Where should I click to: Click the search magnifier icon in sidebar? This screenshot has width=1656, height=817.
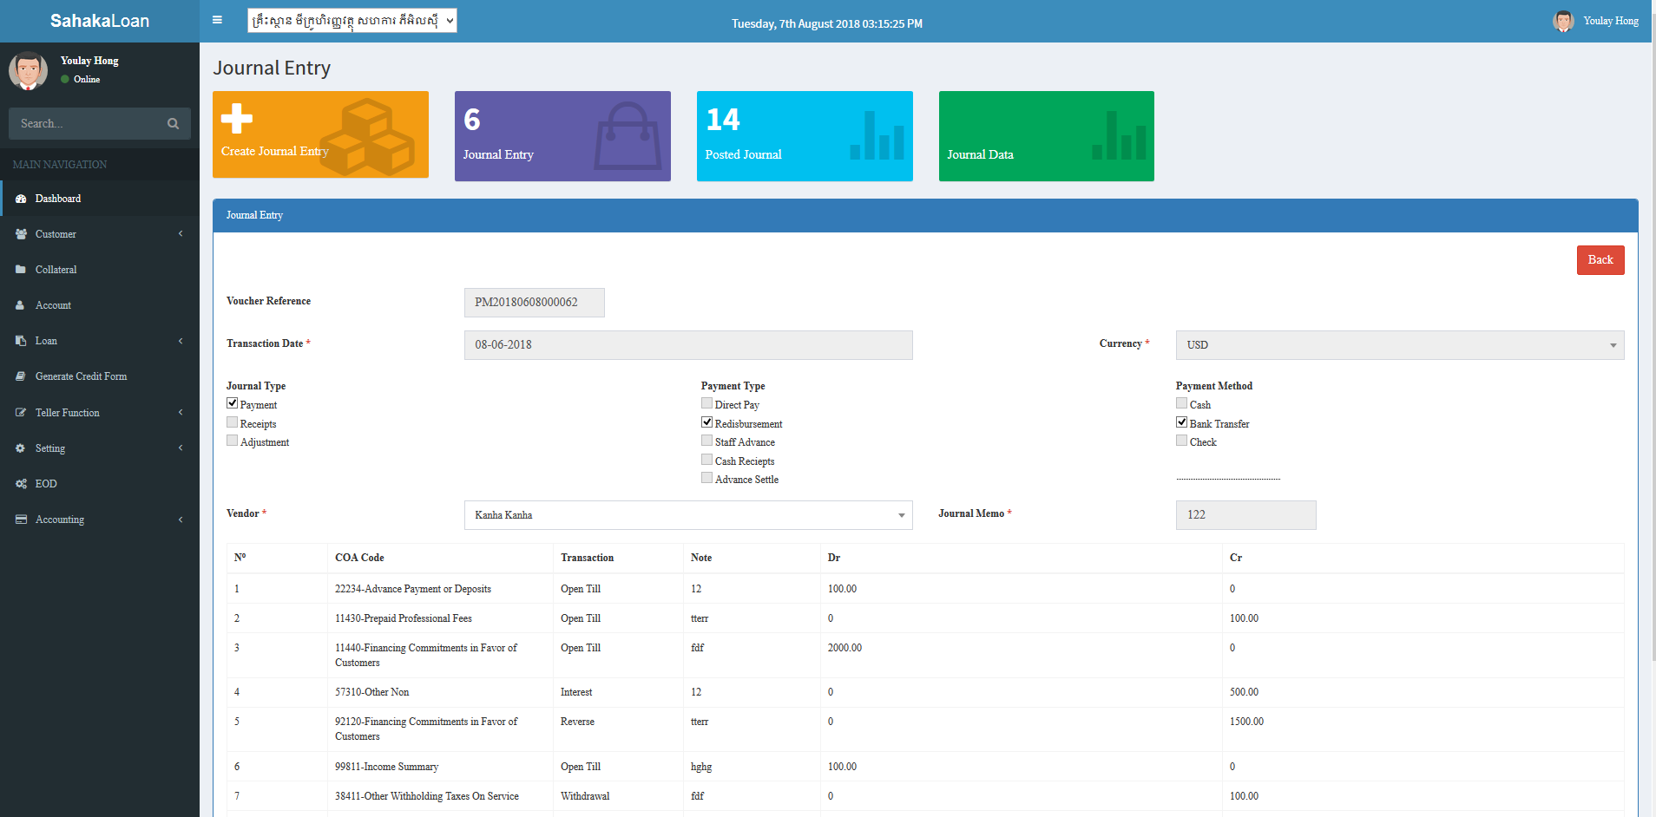pyautogui.click(x=173, y=124)
